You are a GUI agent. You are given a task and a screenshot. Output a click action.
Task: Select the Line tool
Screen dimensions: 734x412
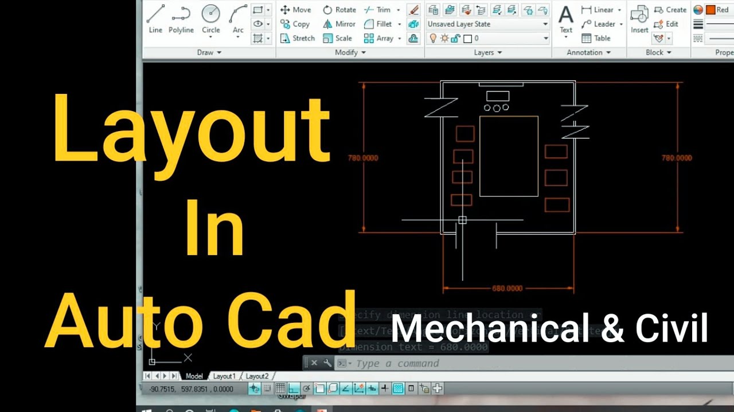point(155,18)
